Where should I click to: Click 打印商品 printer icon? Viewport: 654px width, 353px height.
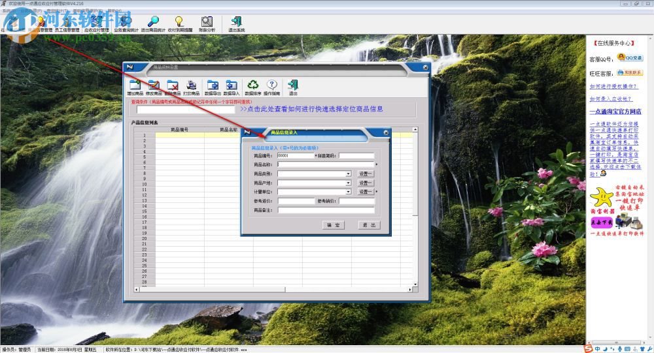pos(192,87)
